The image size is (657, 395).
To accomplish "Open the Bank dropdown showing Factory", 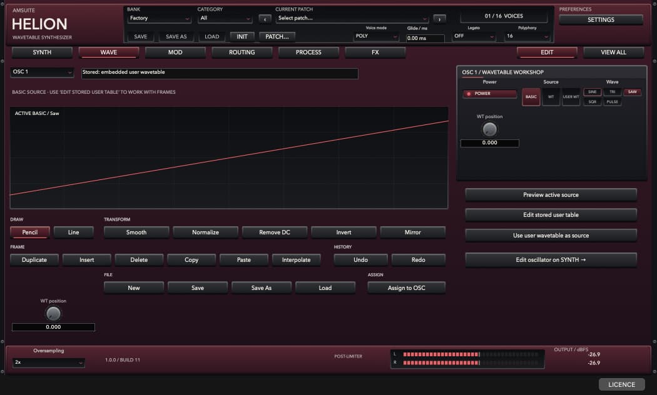I will 159,18.
